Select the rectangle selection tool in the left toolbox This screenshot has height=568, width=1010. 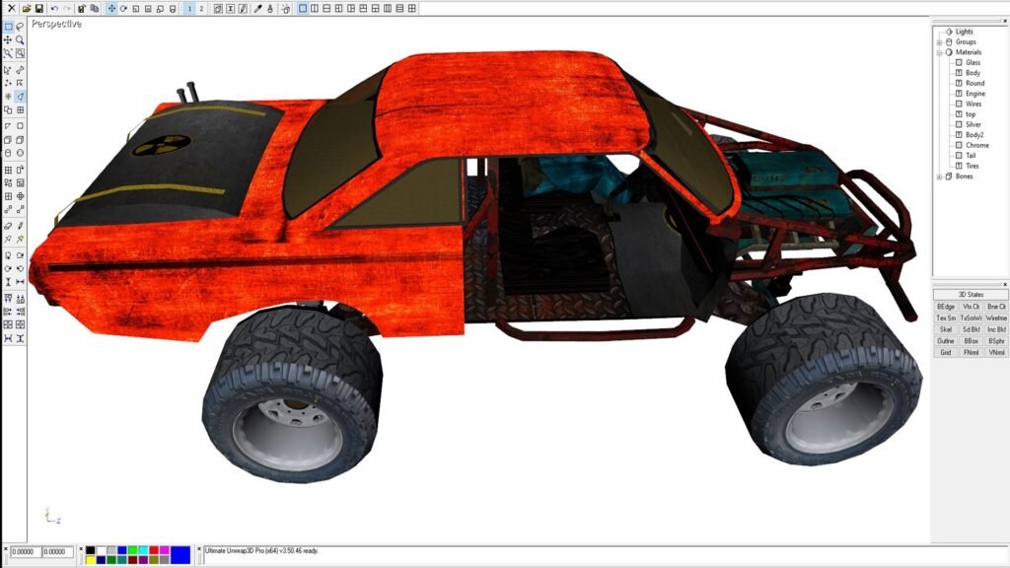[x=8, y=27]
